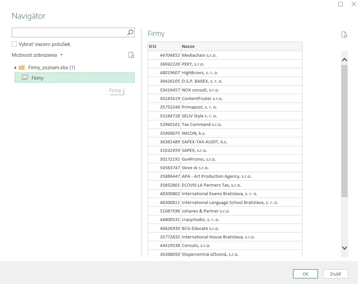Confirm with the OK button
This screenshot has width=358, height=284.
tap(305, 274)
